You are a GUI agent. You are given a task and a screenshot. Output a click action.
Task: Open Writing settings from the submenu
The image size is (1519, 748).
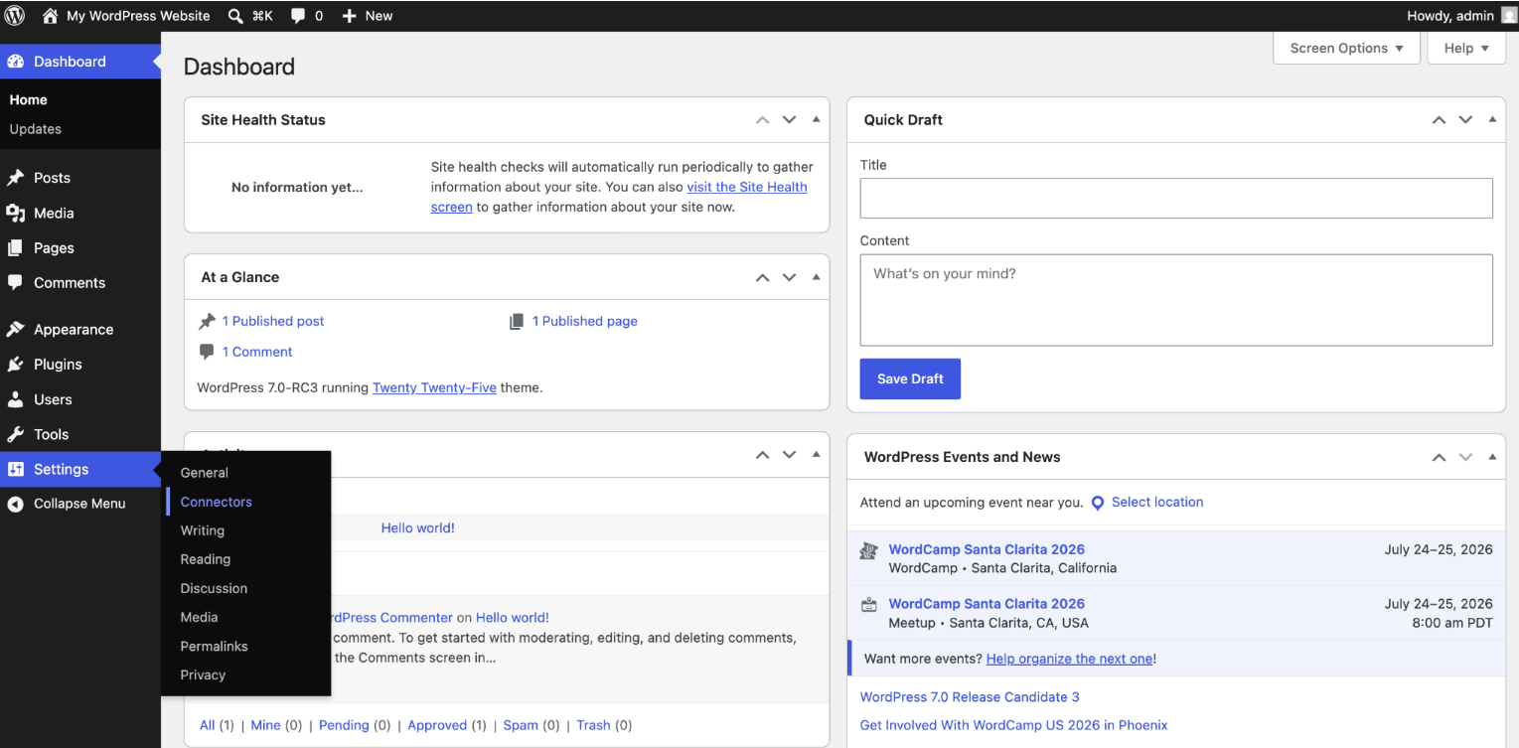pos(202,530)
